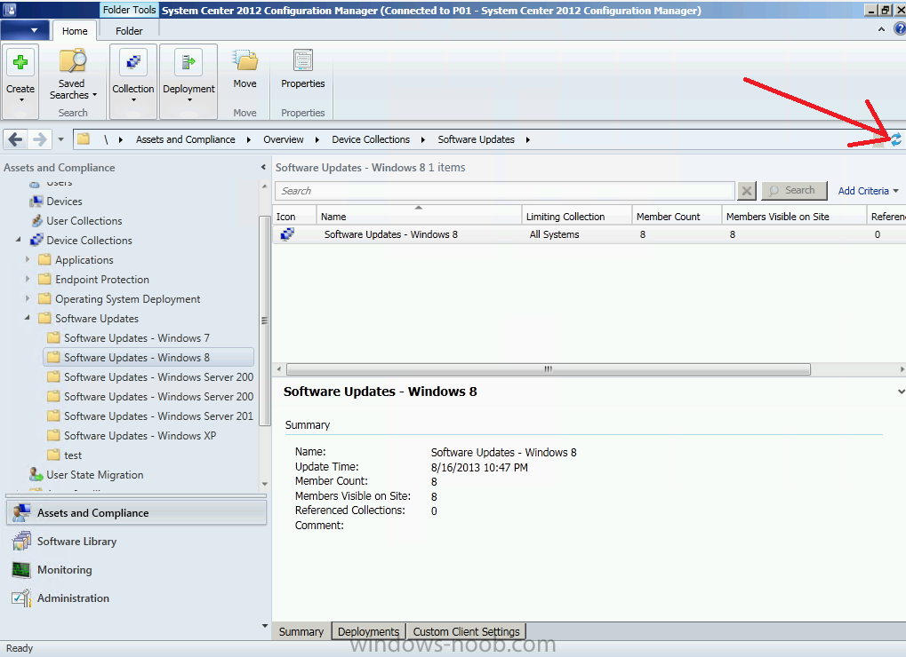Screen dimensions: 906x657
Task: Click the Move folder icon
Action: 245,61
